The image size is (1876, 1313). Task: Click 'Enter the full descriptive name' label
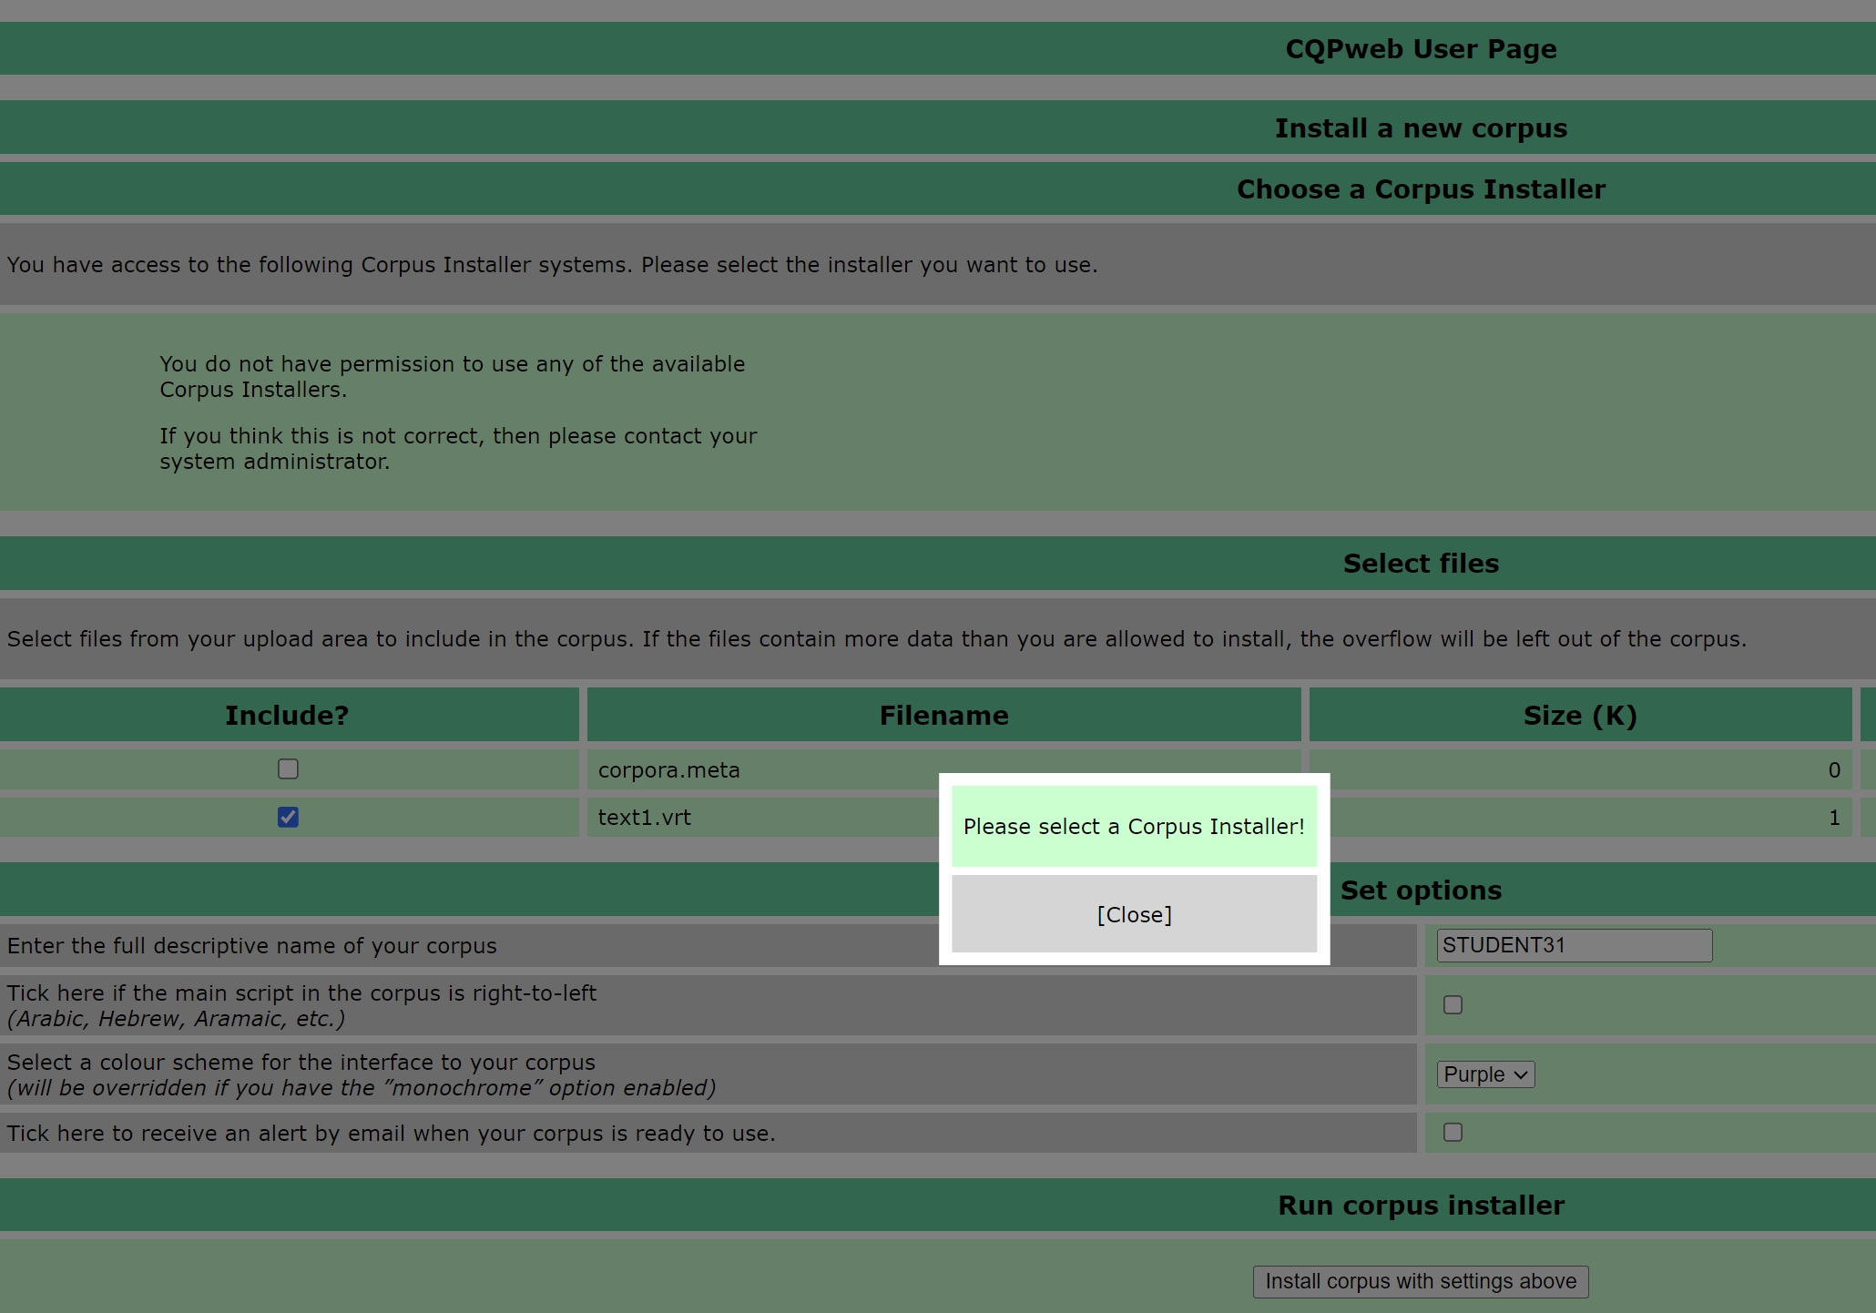(x=252, y=945)
